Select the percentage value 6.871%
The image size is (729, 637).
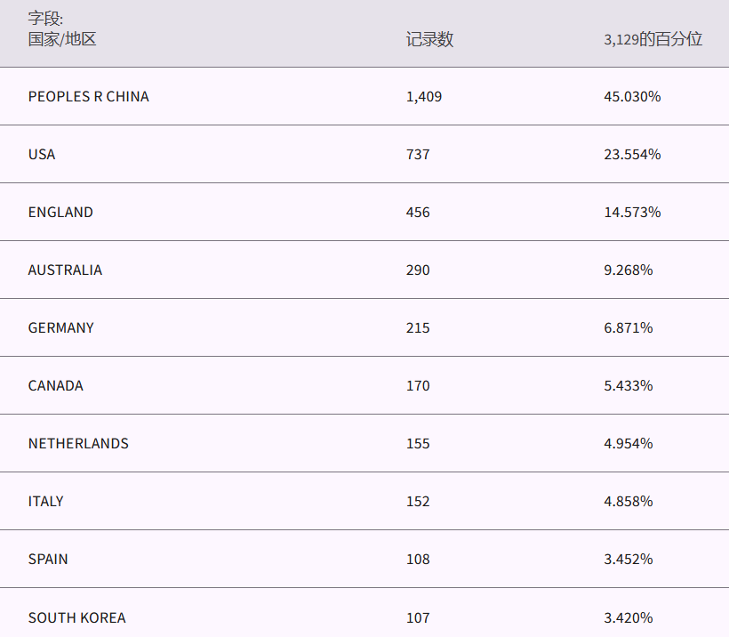click(x=628, y=327)
